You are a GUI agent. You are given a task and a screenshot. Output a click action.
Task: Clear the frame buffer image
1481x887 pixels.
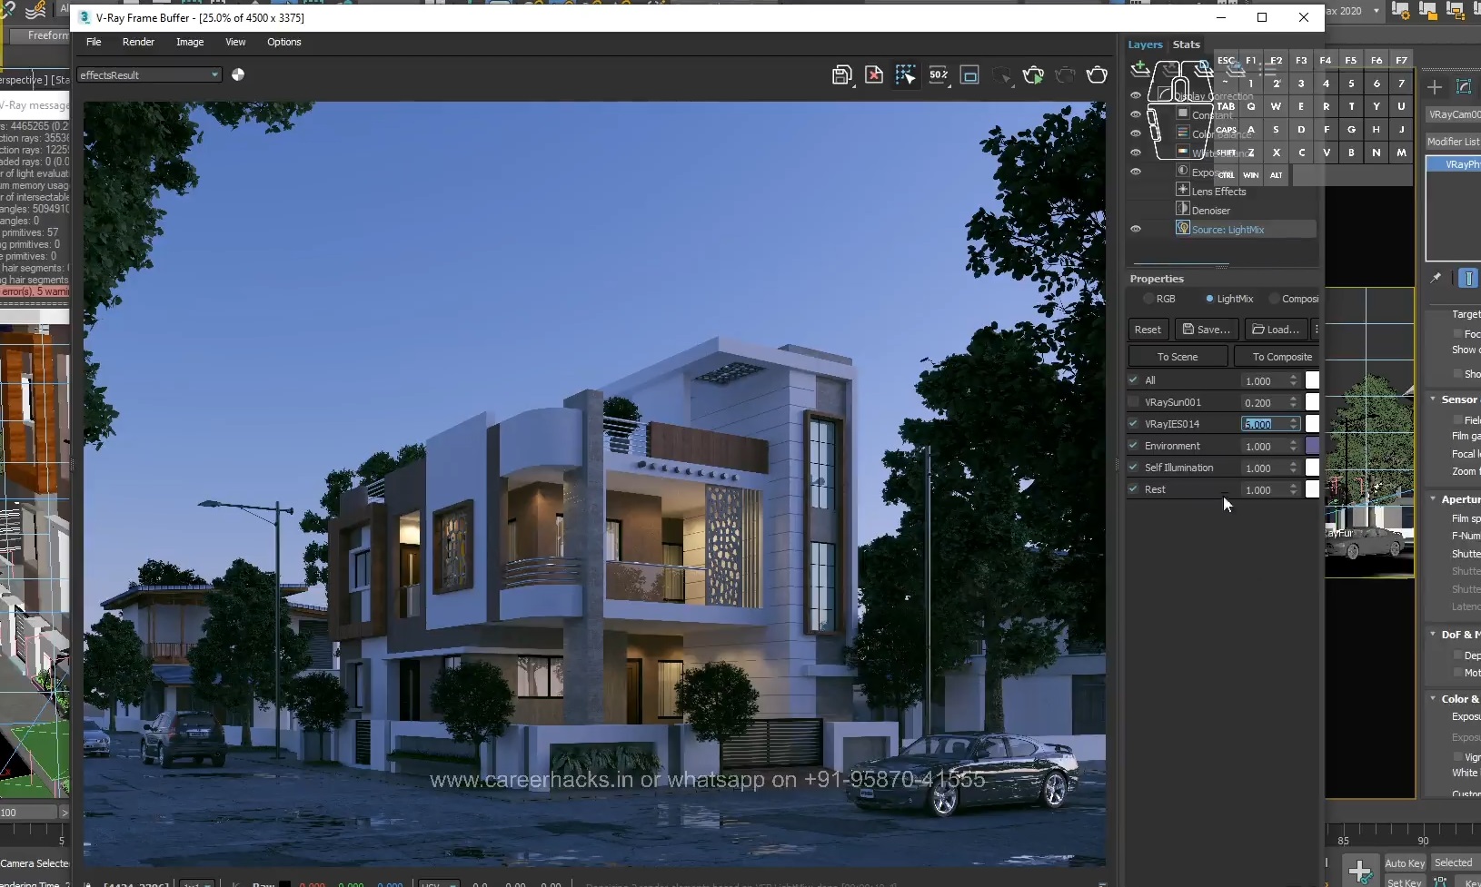(x=874, y=74)
